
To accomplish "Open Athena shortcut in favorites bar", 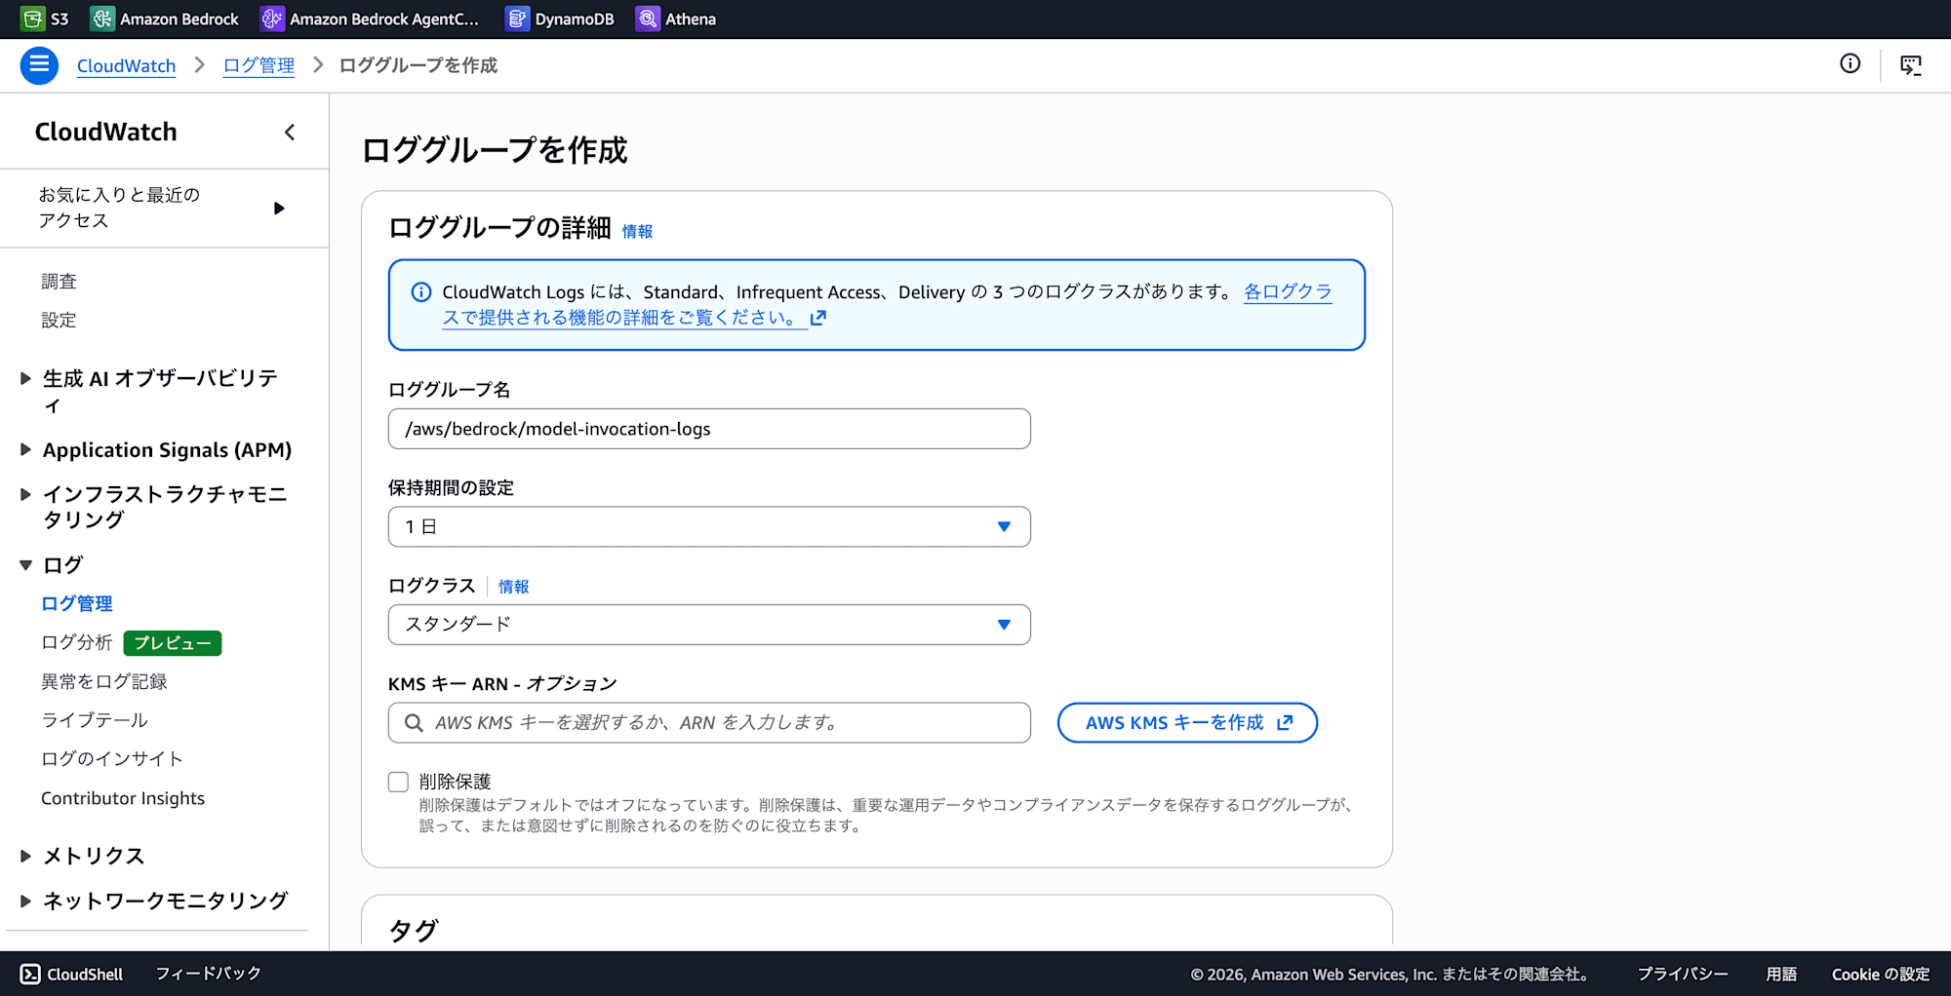I will [x=676, y=19].
